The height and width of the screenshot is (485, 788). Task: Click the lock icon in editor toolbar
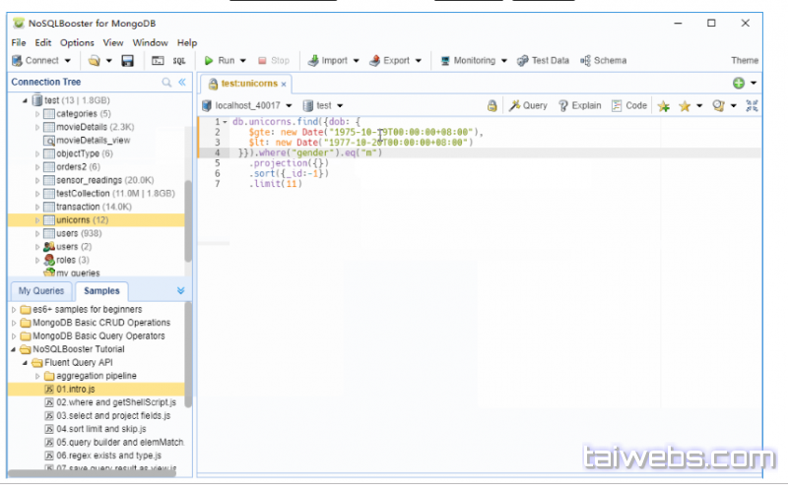(x=492, y=105)
